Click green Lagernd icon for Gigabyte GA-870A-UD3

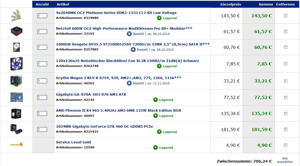point(156,100)
